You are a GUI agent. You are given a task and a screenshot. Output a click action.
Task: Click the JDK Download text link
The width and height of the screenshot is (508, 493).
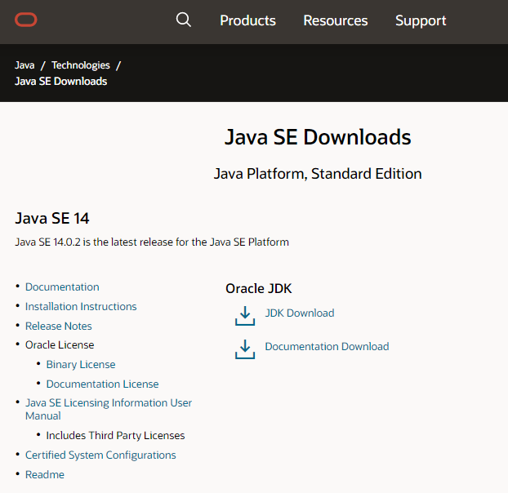[300, 313]
